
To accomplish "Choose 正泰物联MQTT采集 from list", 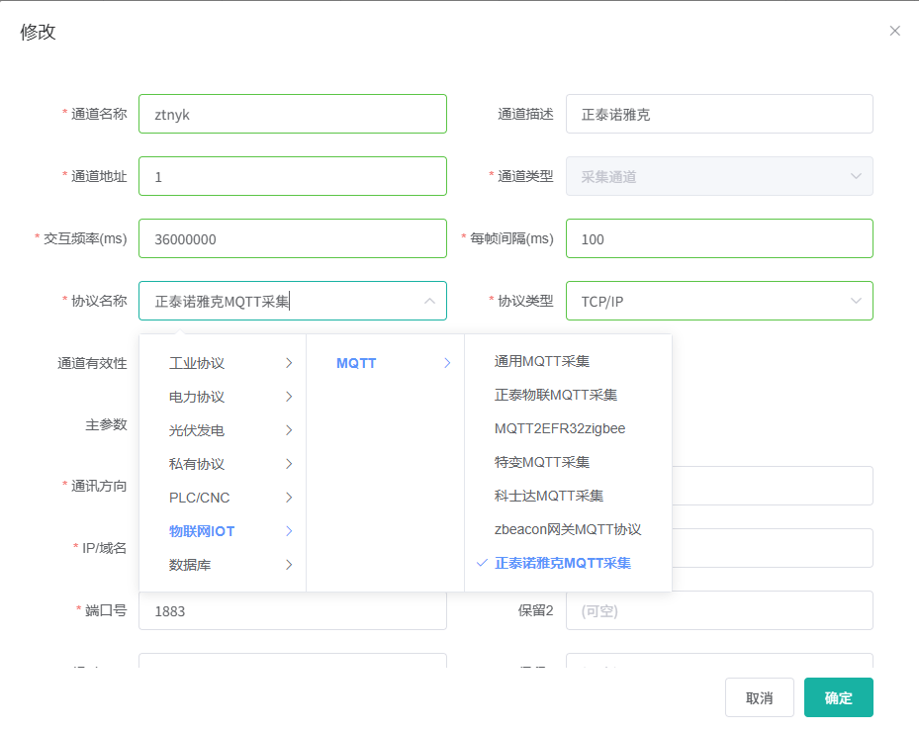I will (x=556, y=395).
